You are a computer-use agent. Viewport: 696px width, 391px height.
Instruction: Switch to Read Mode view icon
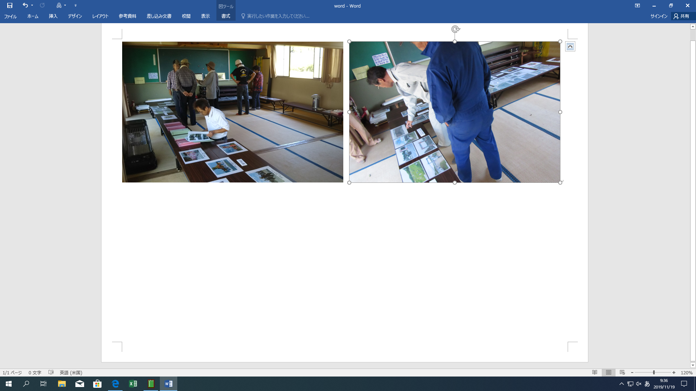(595, 373)
